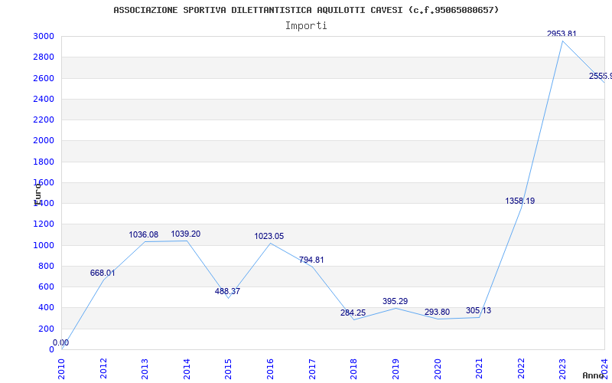Viewport: 612px width, 383px height.
Task: Click the 1036.08 data value label
Action: (x=143, y=234)
